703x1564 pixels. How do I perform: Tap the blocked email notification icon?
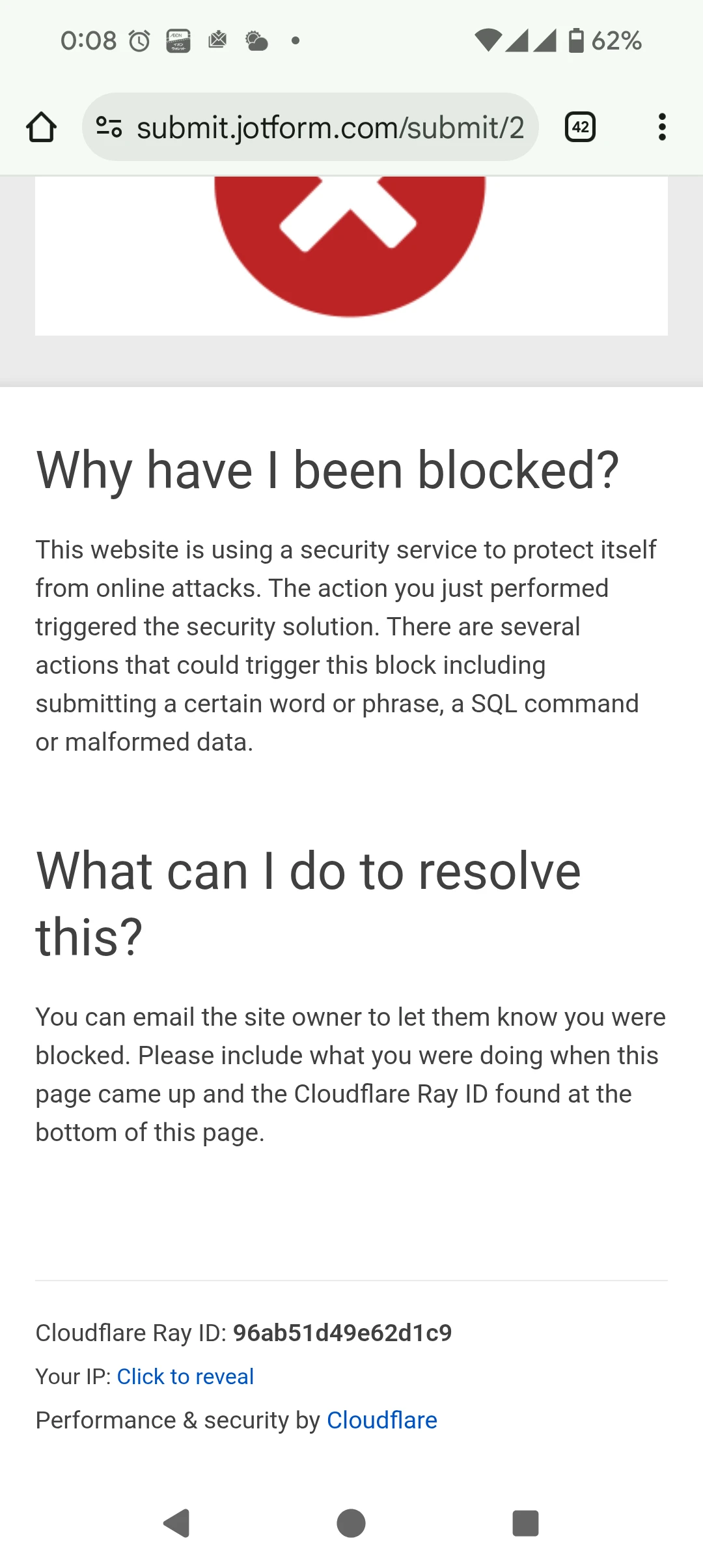click(217, 40)
